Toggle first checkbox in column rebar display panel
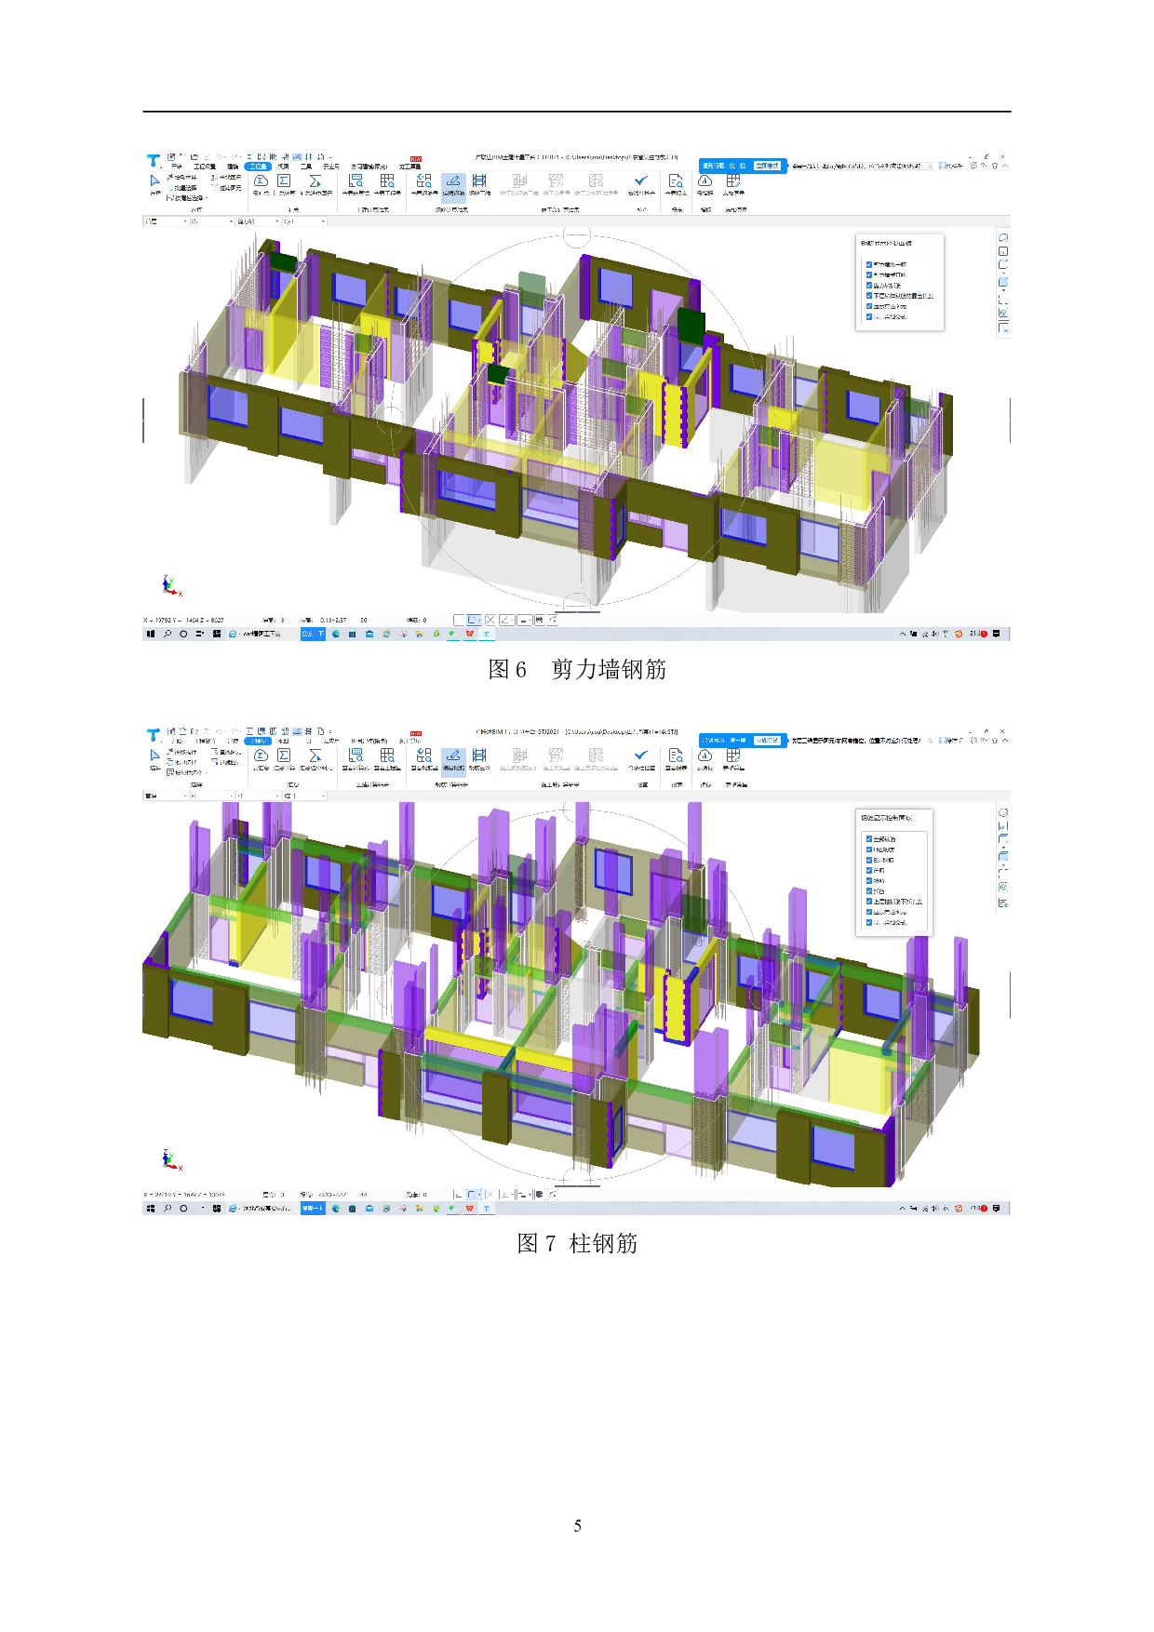The width and height of the screenshot is (1154, 1632). pos(869,839)
